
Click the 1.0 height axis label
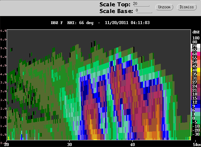pos(3,126)
